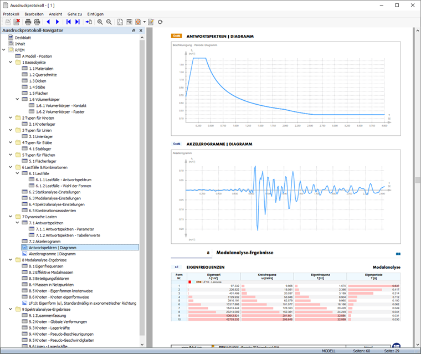Open the export dropdown arrow in toolbar
Image resolution: width=421 pixels, height=354 pixels.
pyautogui.click(x=144, y=22)
